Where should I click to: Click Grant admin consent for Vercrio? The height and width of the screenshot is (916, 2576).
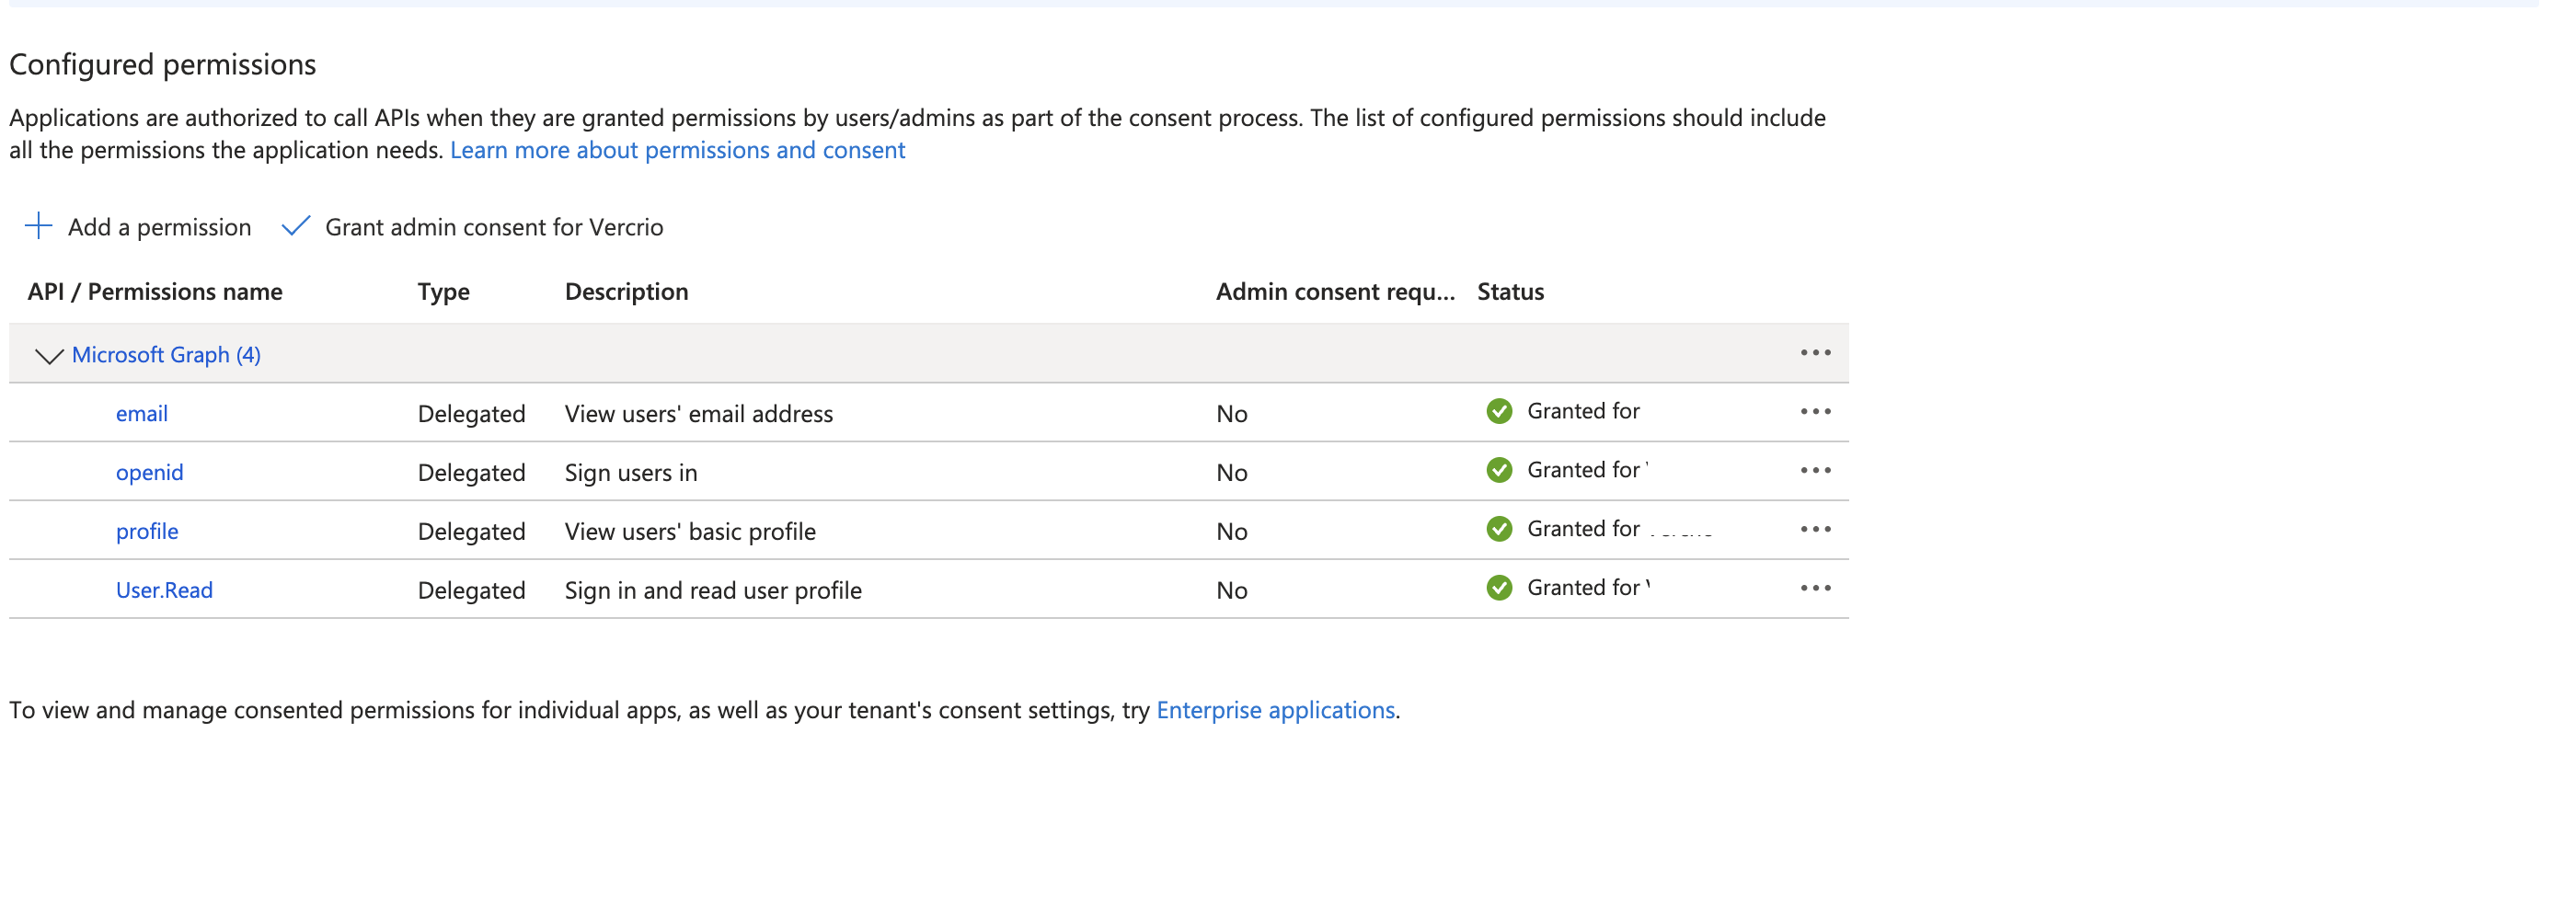pos(472,227)
